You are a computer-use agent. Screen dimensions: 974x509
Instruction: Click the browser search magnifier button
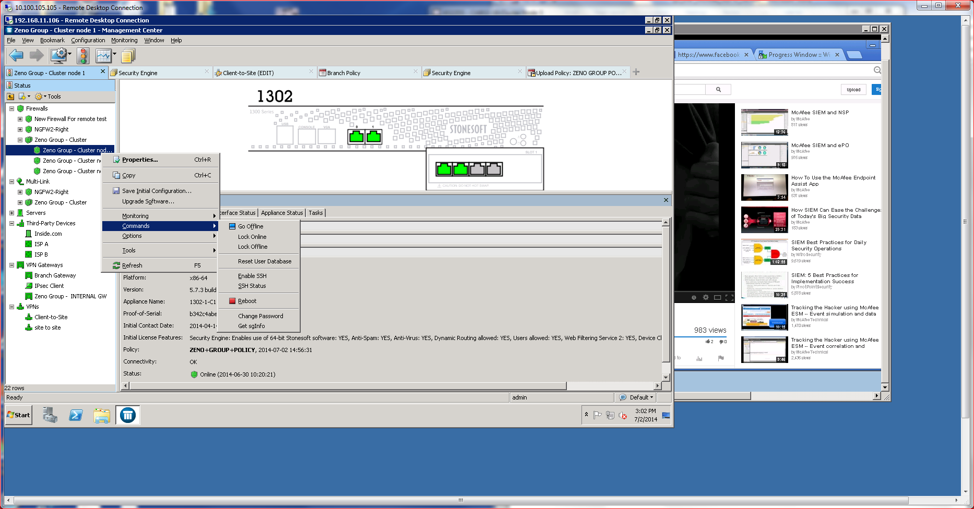tap(718, 90)
